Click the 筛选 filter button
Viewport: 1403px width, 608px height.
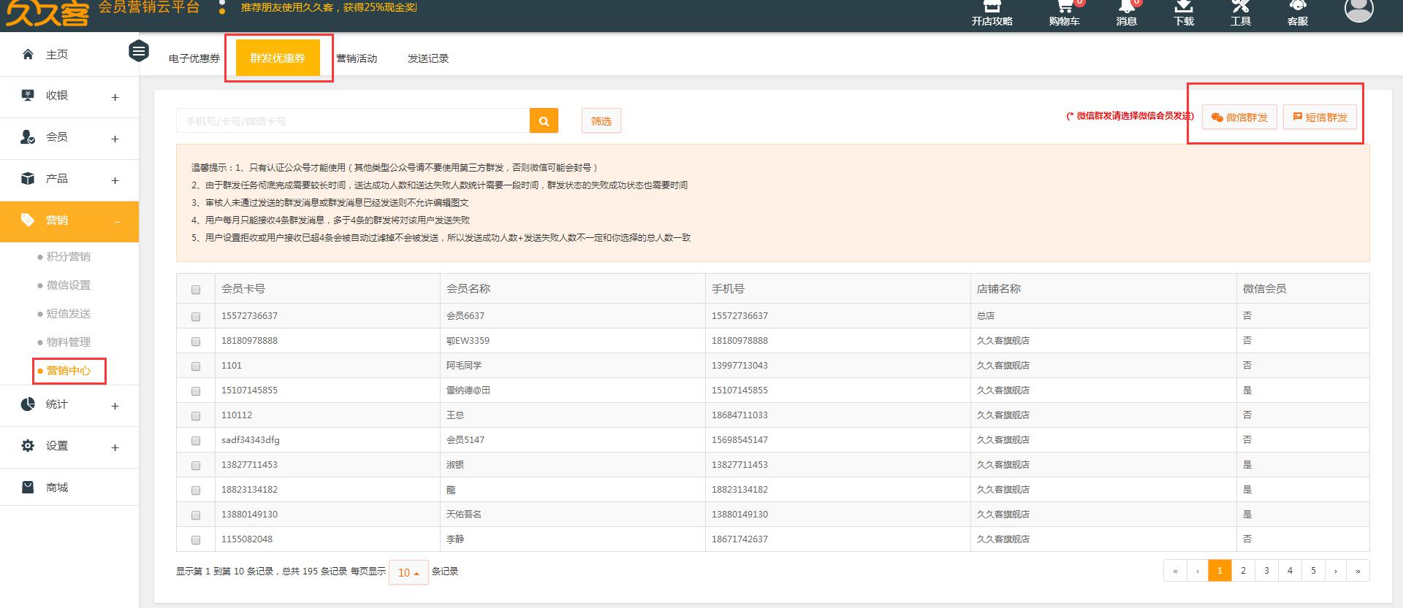point(601,121)
